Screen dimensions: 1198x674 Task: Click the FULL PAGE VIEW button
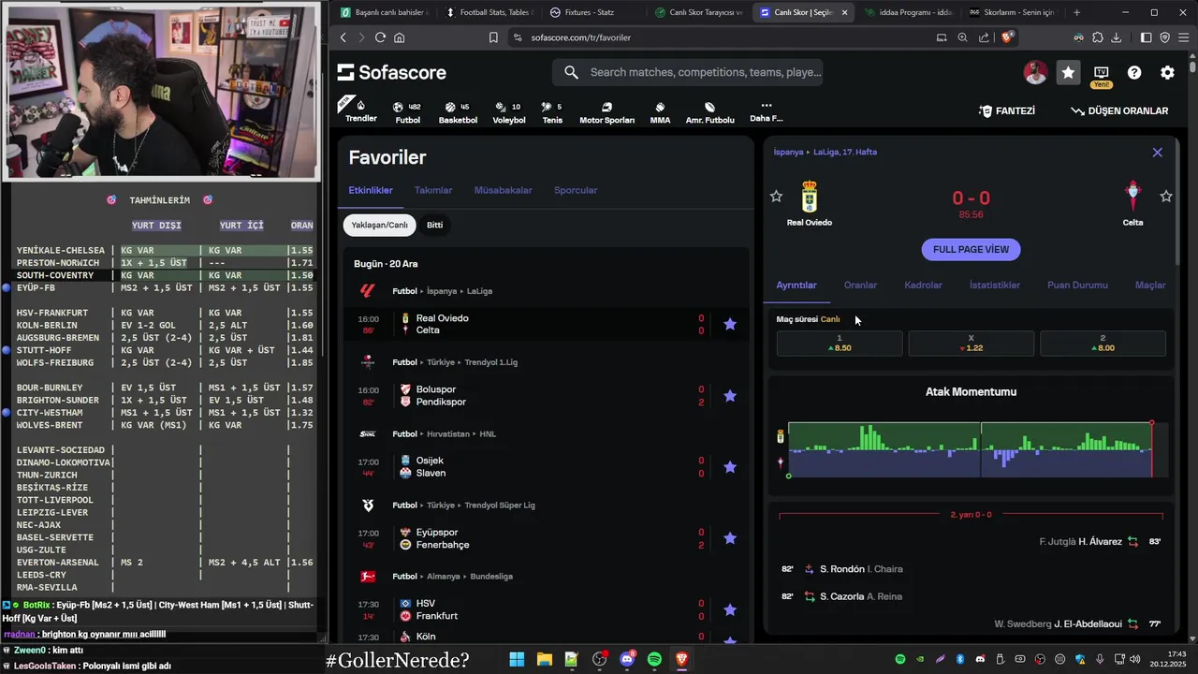pos(971,250)
